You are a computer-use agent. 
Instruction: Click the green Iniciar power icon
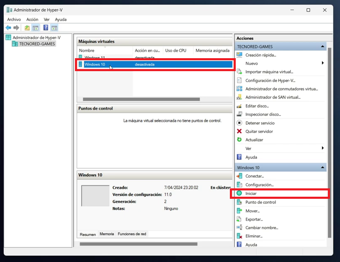point(239,193)
